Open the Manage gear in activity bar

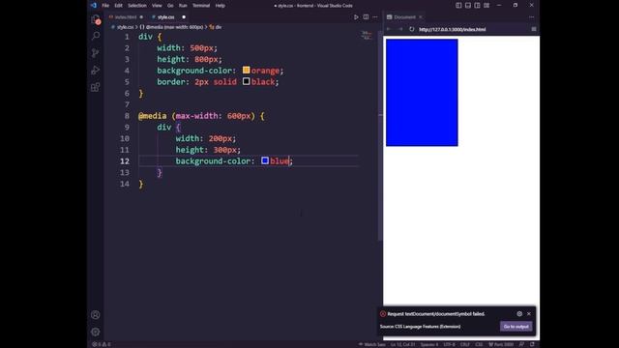(x=96, y=332)
